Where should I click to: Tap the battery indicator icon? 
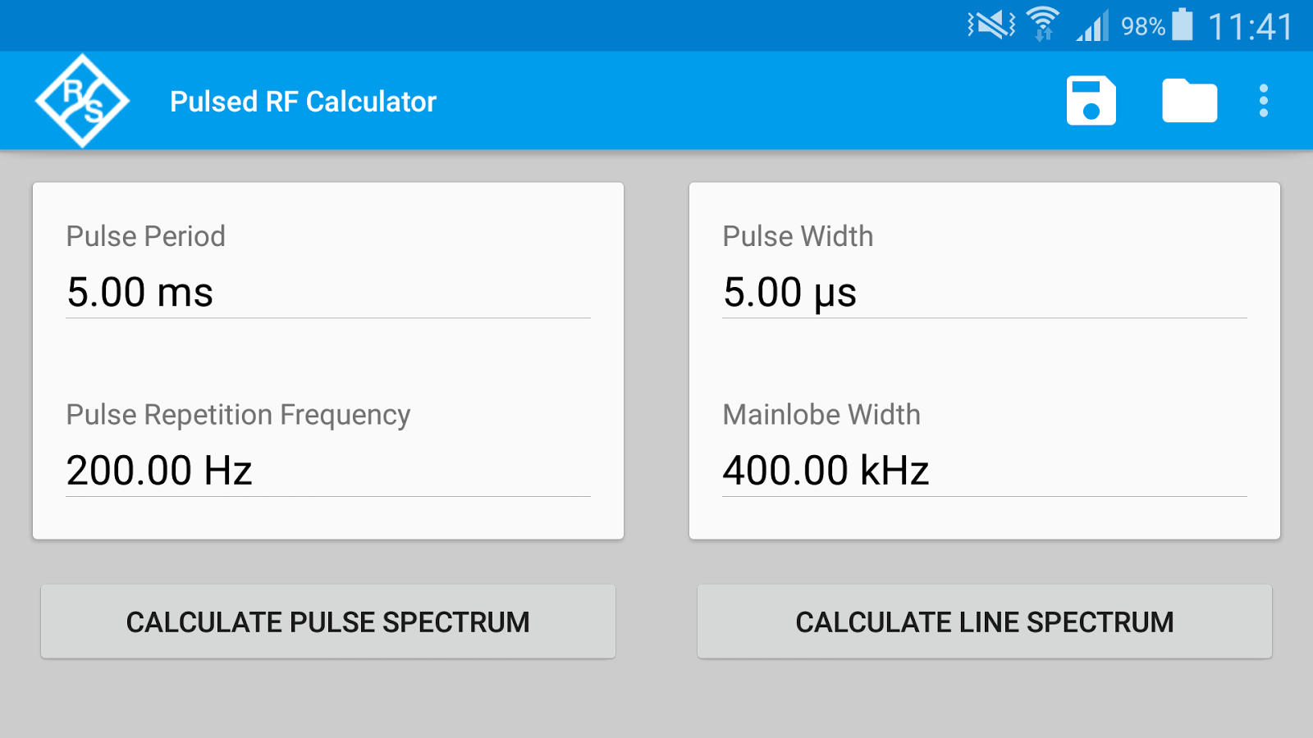1182,24
